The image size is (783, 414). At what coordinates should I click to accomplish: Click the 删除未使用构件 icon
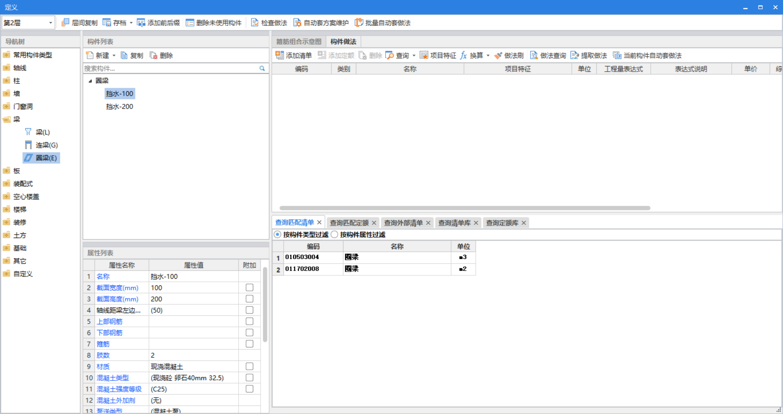point(190,23)
